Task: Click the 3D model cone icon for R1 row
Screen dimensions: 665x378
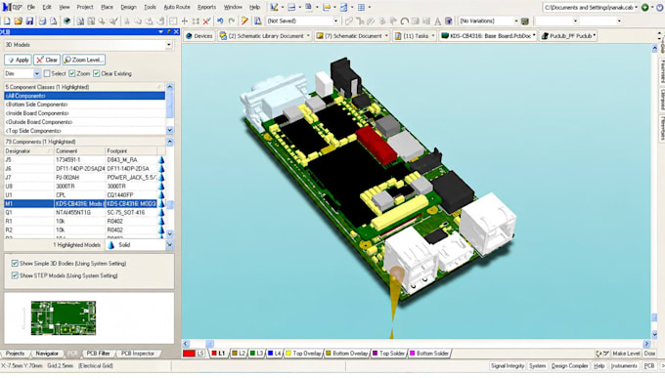Action: point(161,221)
